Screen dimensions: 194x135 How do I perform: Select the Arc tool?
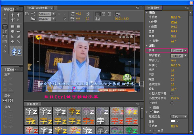tap(18, 37)
